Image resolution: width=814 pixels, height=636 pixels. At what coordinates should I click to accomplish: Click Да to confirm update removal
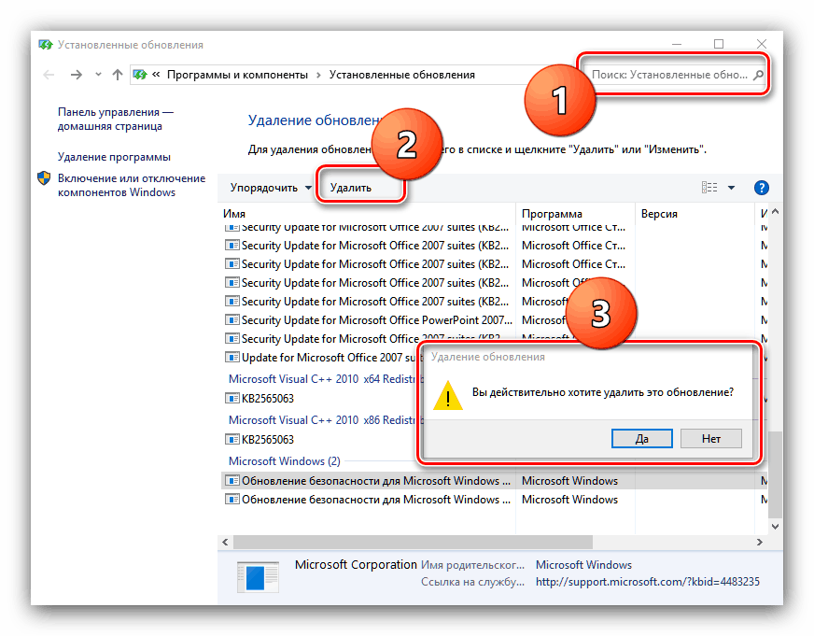(641, 439)
